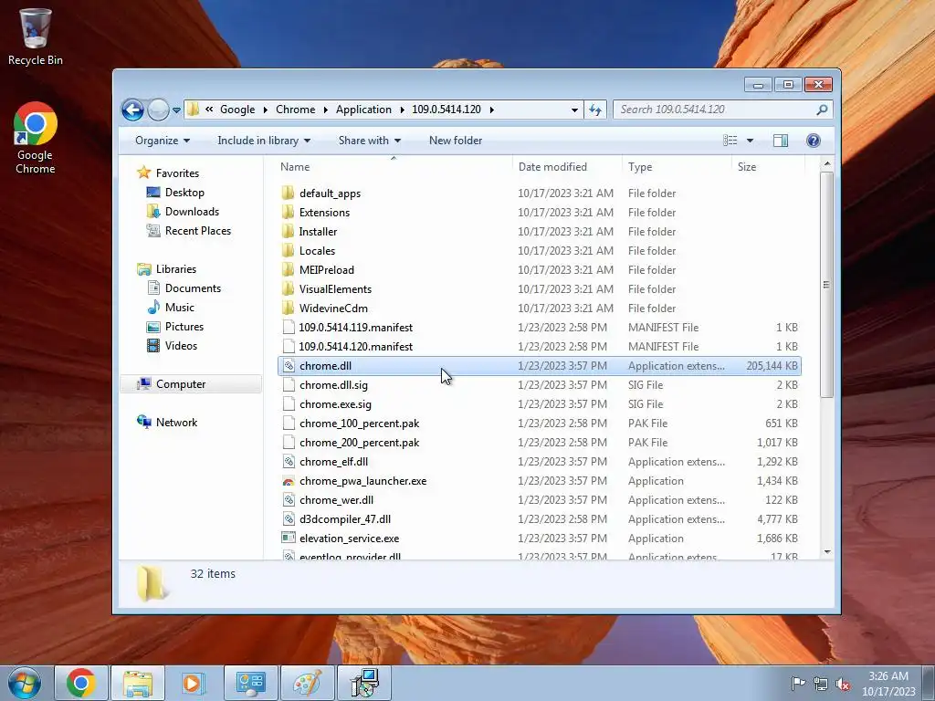
Task: Open the address bar history dropdown
Action: [x=574, y=110]
